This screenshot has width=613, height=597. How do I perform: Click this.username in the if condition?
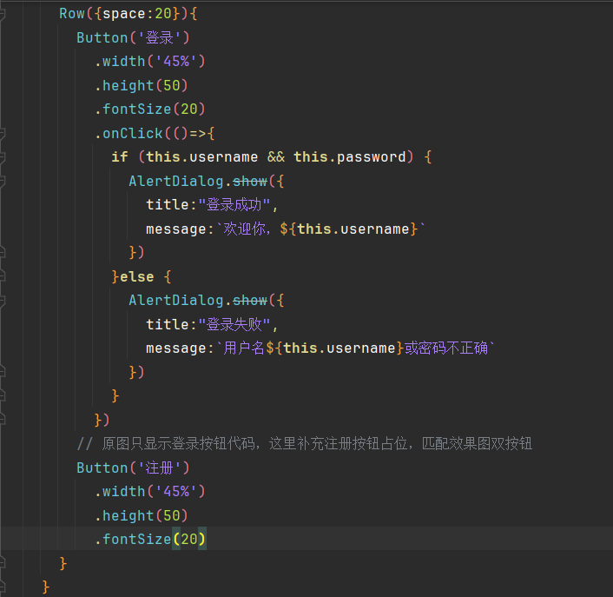(x=201, y=157)
